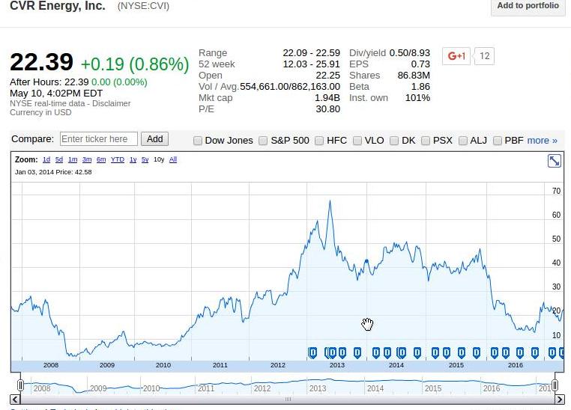Set chart zoom to 5y
571x410 pixels.
click(145, 159)
